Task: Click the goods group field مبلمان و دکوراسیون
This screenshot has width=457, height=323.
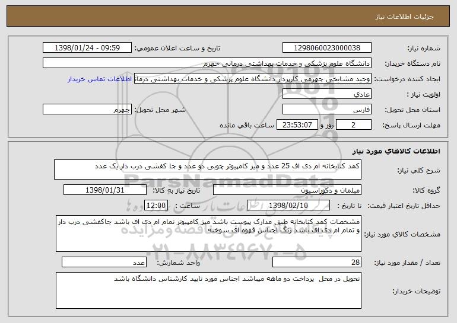Action: 287,190
